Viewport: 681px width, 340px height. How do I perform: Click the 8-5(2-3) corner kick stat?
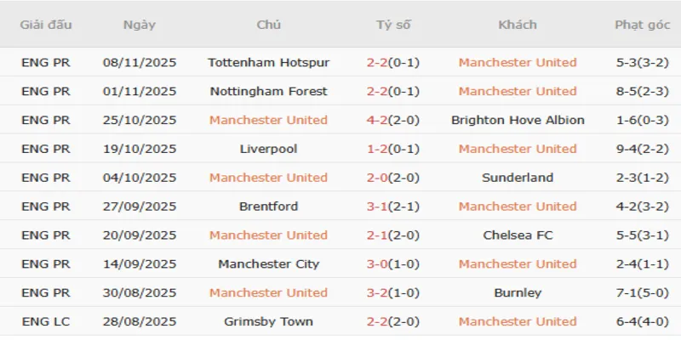tap(641, 91)
